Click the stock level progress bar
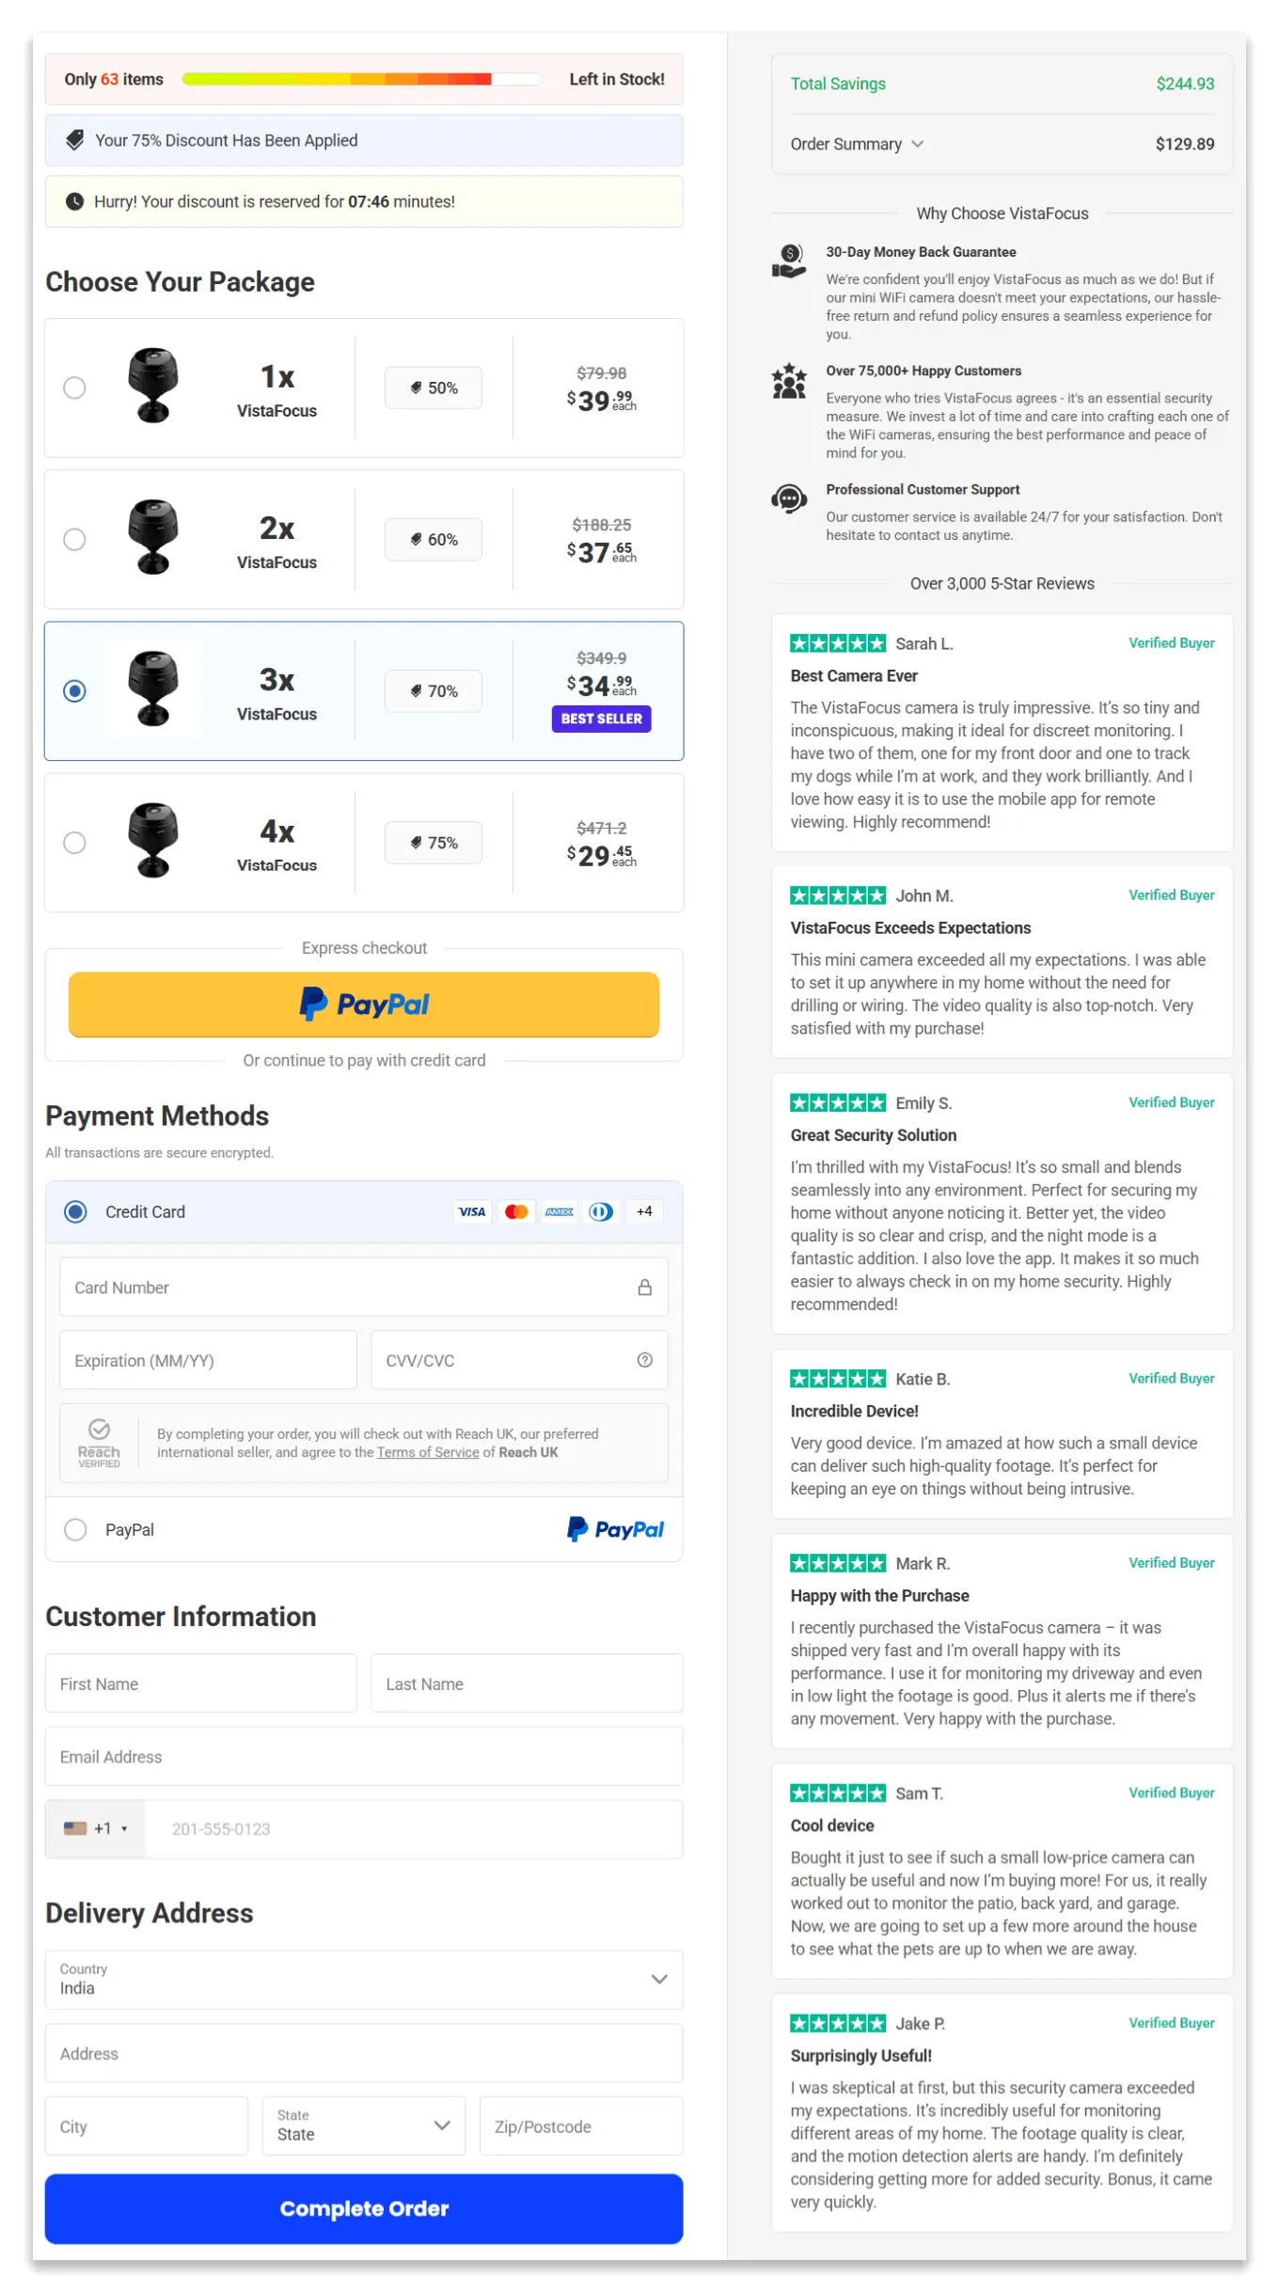The height and width of the screenshot is (2293, 1279). coord(360,79)
